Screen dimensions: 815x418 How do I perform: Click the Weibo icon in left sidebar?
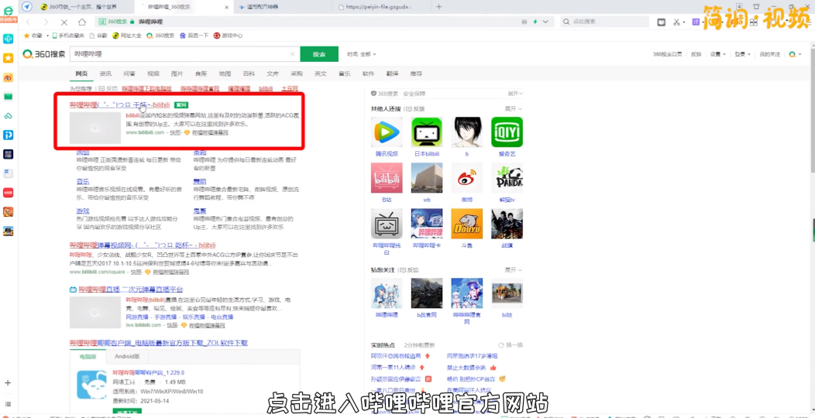(x=8, y=77)
